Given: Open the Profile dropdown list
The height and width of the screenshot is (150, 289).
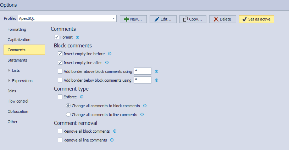Looking at the screenshot, I should [113, 18].
